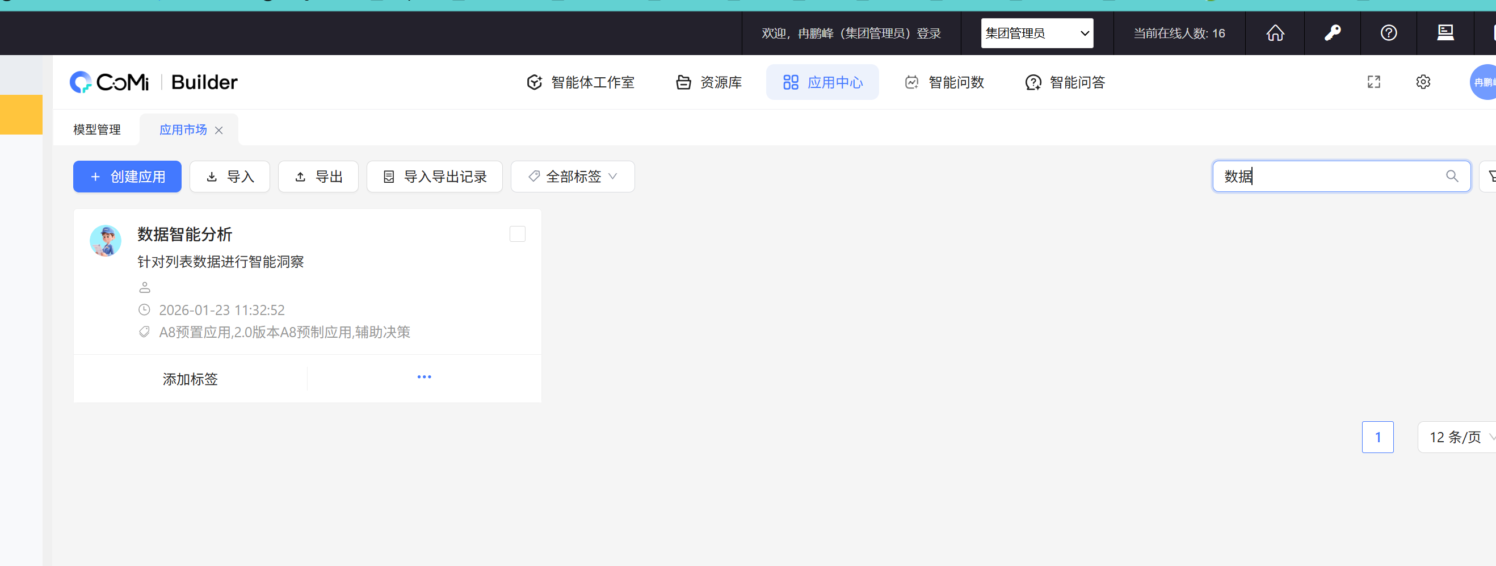Image resolution: width=1496 pixels, height=566 pixels.
Task: Click the home icon in top bar
Action: click(1275, 33)
